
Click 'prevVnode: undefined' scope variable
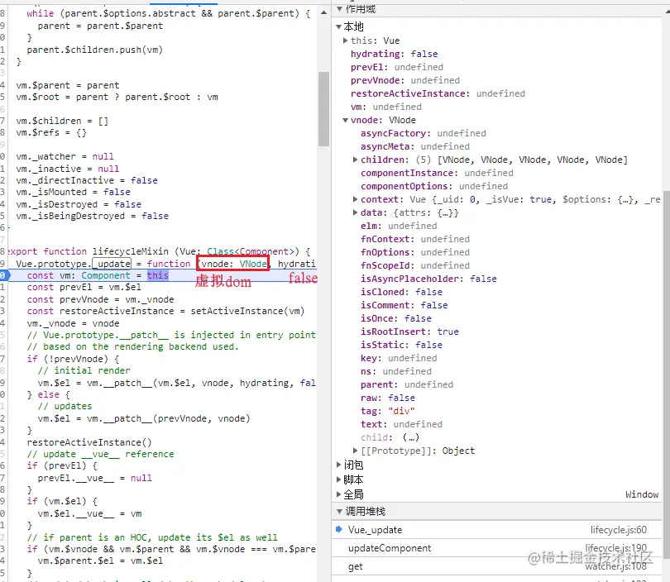[405, 80]
